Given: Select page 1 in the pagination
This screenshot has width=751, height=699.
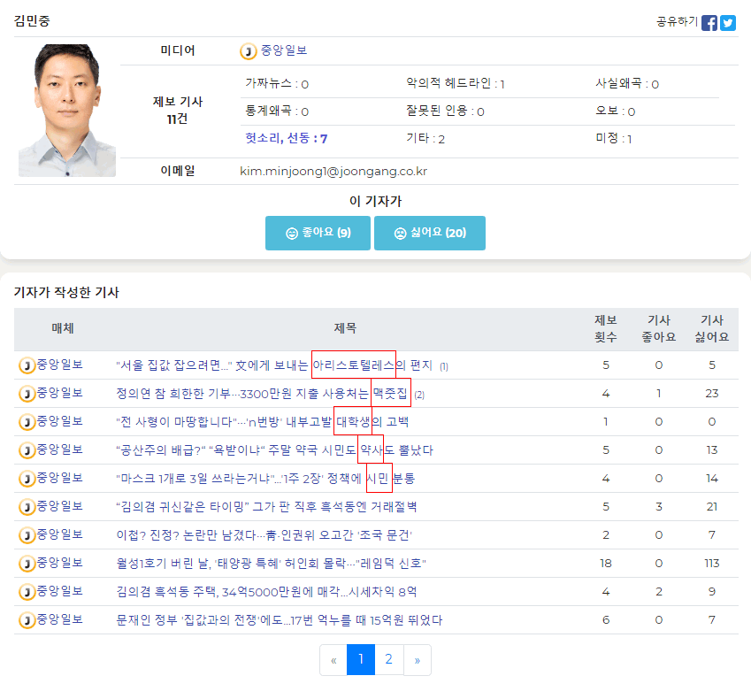Looking at the screenshot, I should point(361,660).
